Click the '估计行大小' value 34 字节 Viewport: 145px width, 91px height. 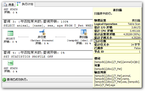coord(136,45)
